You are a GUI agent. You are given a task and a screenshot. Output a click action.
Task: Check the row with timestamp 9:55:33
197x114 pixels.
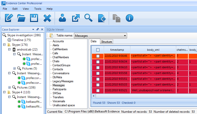point(98,85)
